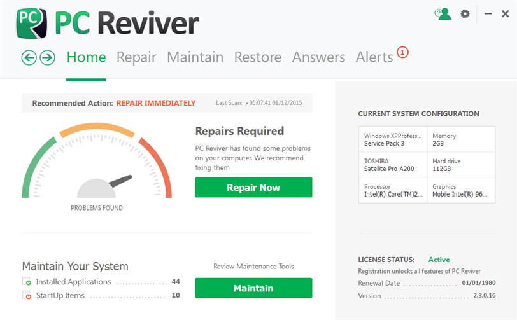The width and height of the screenshot is (517, 320).
Task: Open the settings gear icon
Action: coord(465,13)
